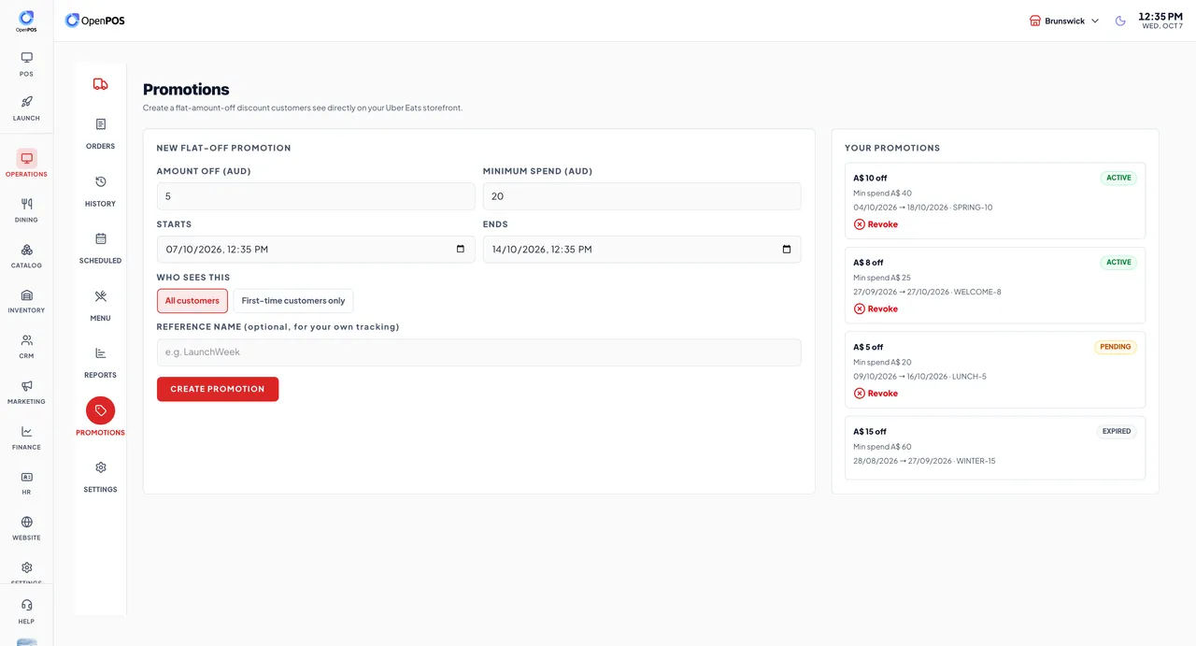
Task: Click the 12:35 PM clock
Action: click(1160, 16)
